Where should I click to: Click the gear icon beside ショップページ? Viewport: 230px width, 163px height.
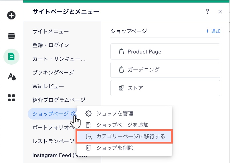(x=73, y=114)
